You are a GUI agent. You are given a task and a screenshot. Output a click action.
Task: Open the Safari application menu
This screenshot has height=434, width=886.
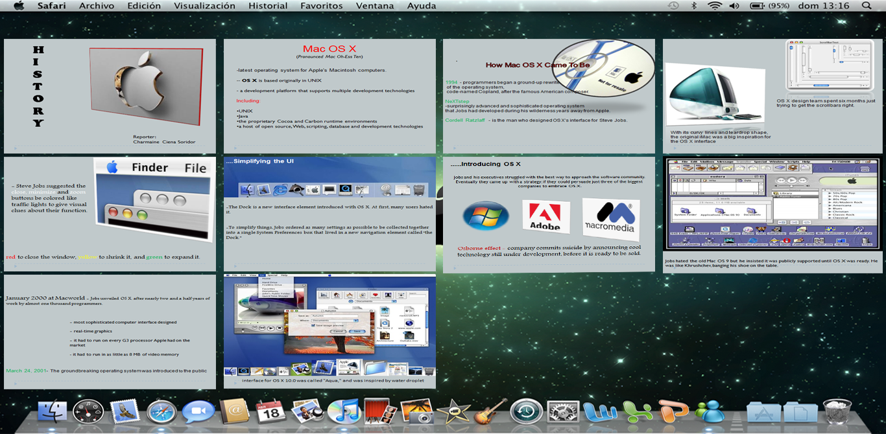pos(51,6)
